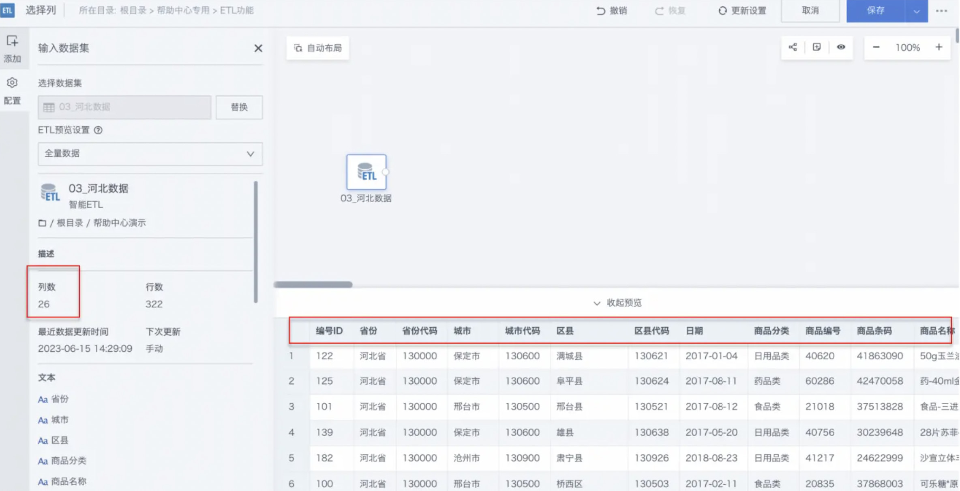960x491 pixels.
Task: Click the canvas horizontal scrollbar thumb
Action: click(313, 284)
